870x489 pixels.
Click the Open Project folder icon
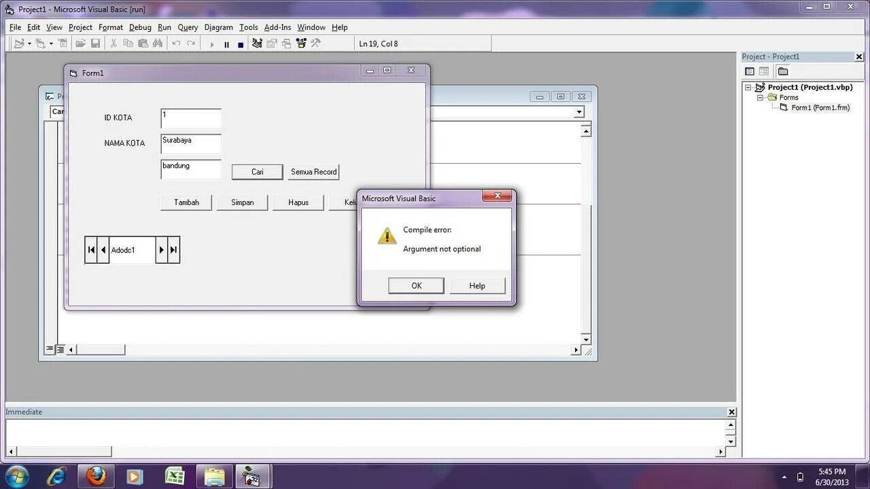81,43
